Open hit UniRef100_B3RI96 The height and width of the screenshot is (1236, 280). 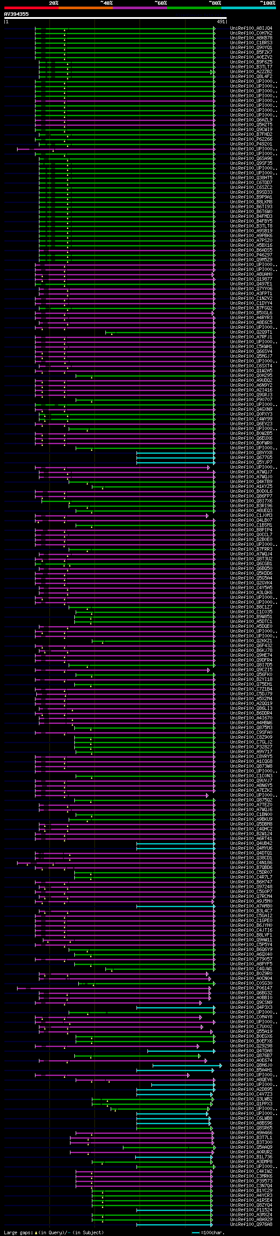(x=251, y=505)
